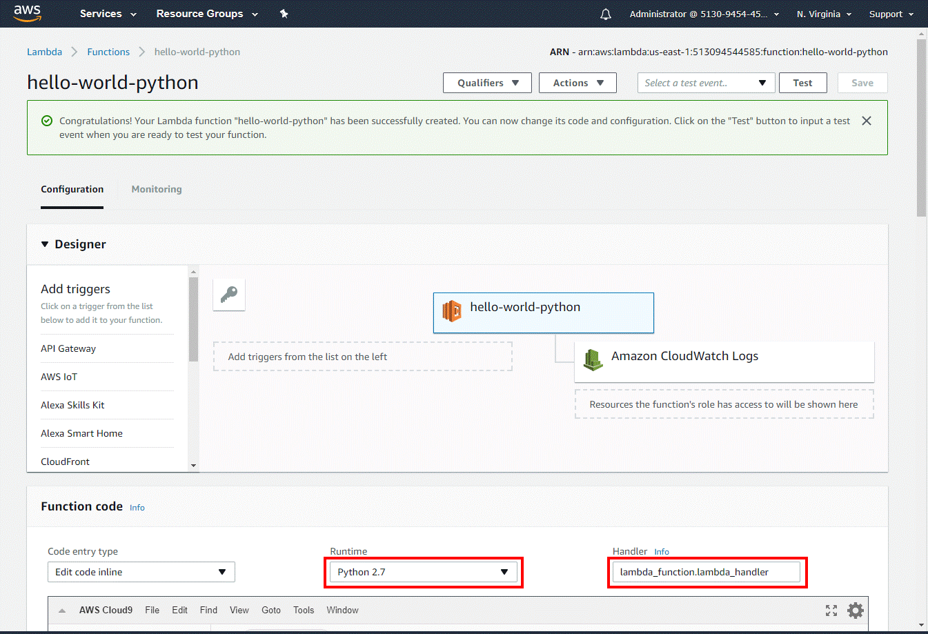Click the triggers list scroll up arrow

(193, 272)
